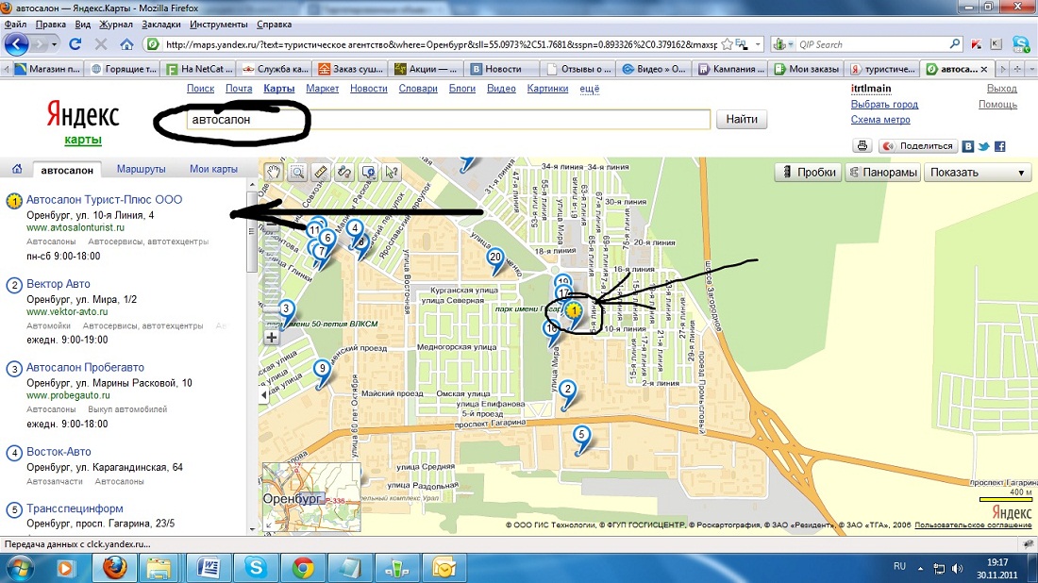Open the Восток-Авто result link
The image size is (1038, 583).
[59, 452]
